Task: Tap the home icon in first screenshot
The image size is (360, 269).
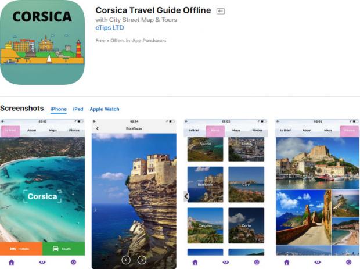Action: [12, 262]
